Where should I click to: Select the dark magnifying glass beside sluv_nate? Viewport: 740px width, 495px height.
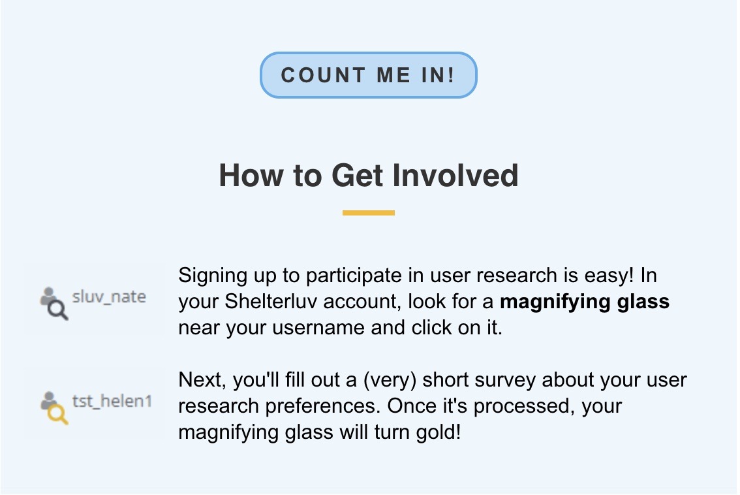tap(58, 310)
